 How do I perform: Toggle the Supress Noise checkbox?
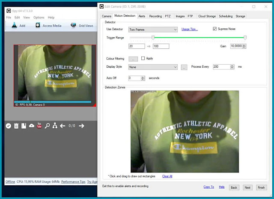(x=214, y=29)
